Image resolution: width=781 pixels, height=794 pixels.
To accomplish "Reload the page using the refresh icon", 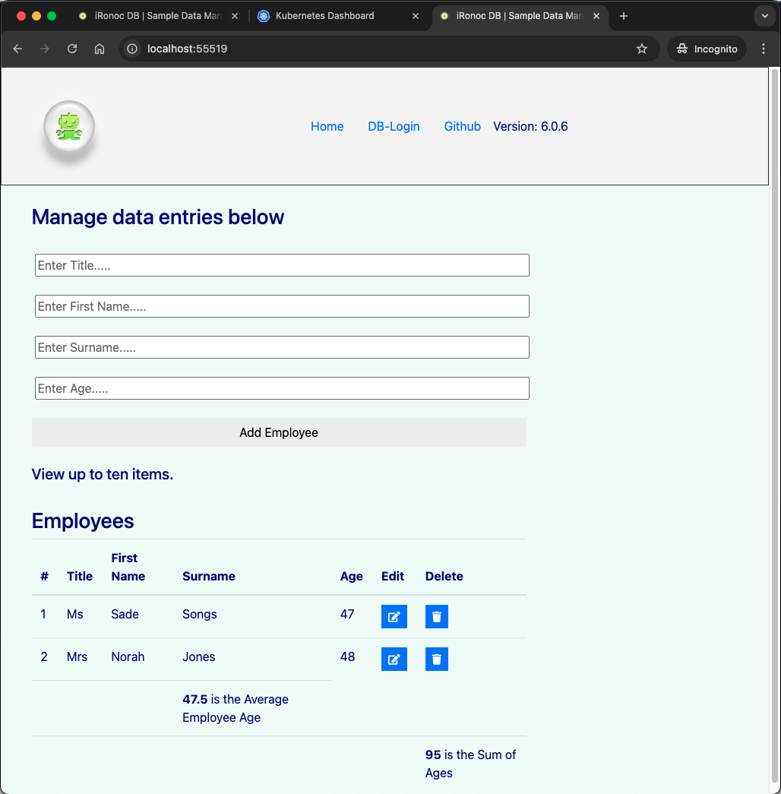I will 72,49.
